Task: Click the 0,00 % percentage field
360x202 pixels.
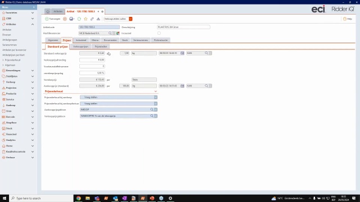Action: 92,73
